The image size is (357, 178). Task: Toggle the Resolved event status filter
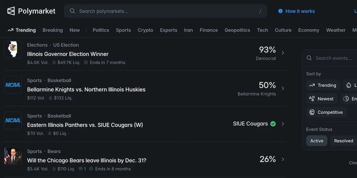coord(343,141)
